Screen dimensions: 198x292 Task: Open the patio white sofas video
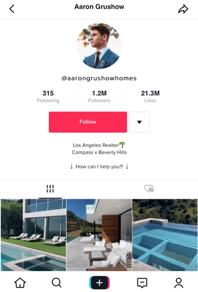(99, 235)
